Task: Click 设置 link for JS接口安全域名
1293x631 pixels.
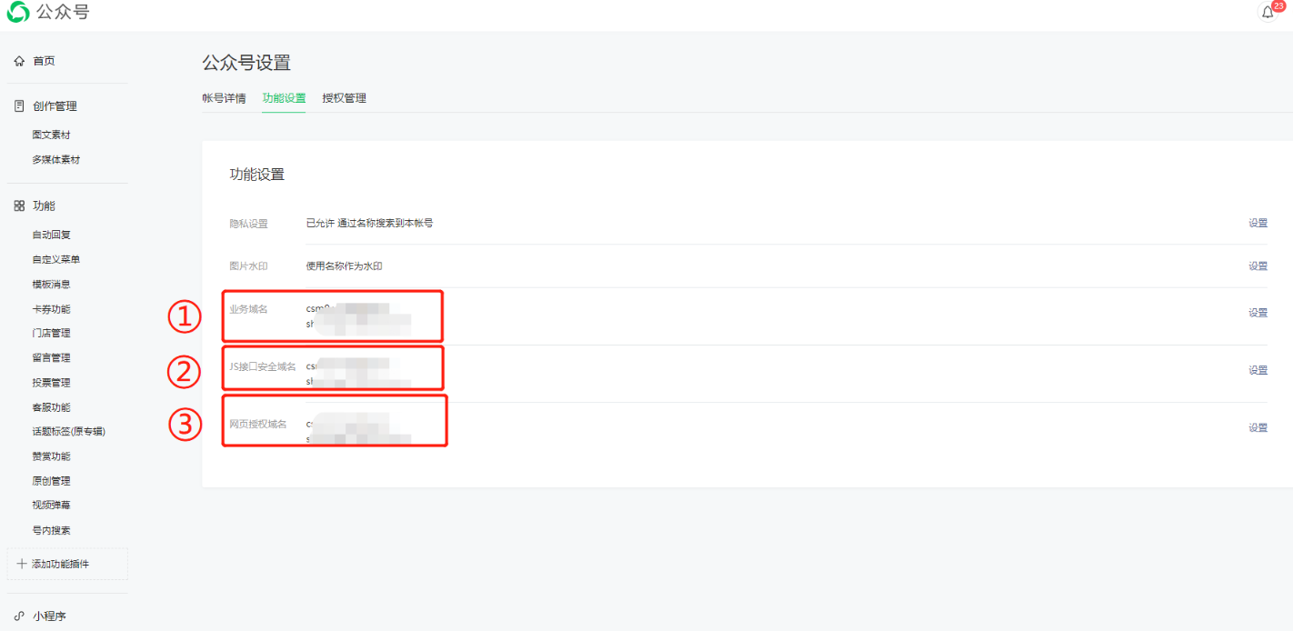Action: [x=1258, y=370]
